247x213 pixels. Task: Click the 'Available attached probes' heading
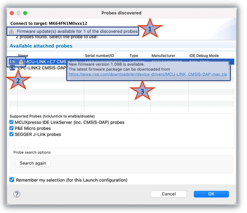click(x=41, y=46)
